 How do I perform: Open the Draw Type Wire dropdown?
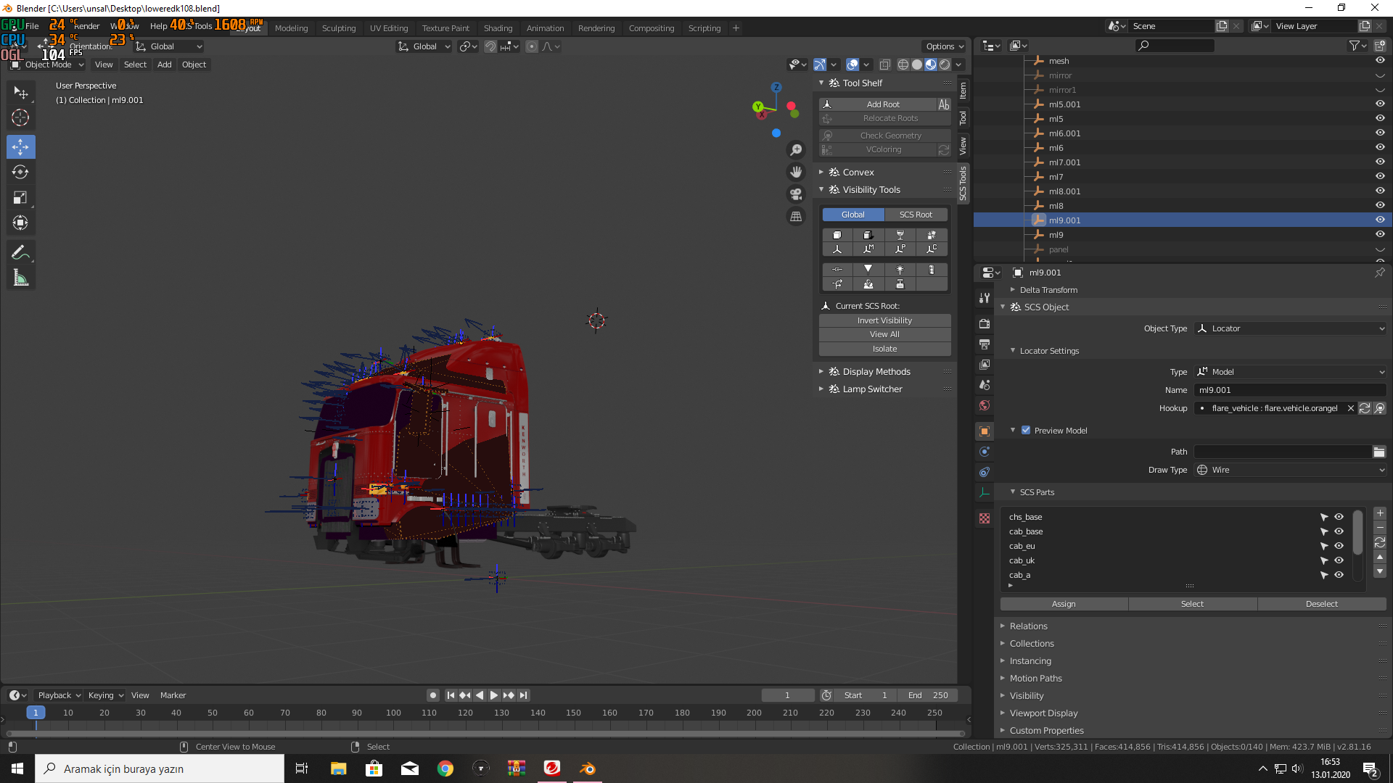pyautogui.click(x=1290, y=470)
